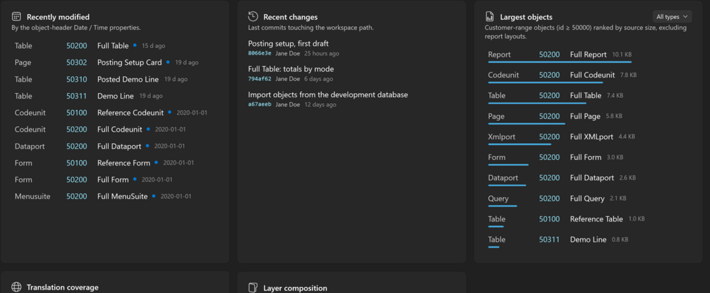Select Full Query 2.1 KB row
Screen dimensions: 710x293
point(588,199)
